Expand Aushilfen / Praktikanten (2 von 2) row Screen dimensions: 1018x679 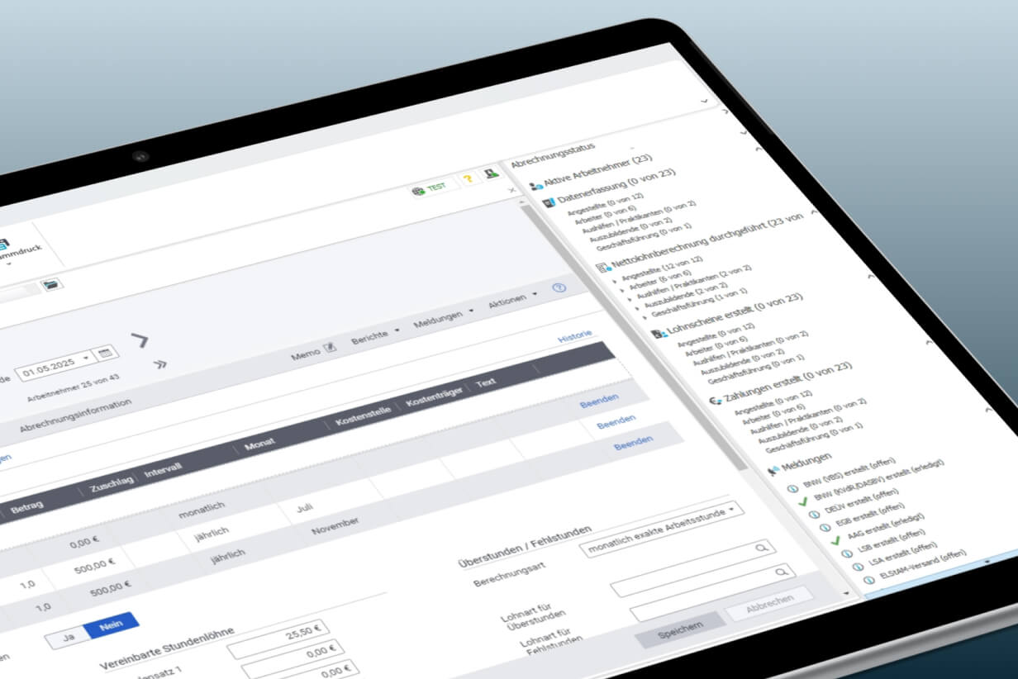point(631,299)
